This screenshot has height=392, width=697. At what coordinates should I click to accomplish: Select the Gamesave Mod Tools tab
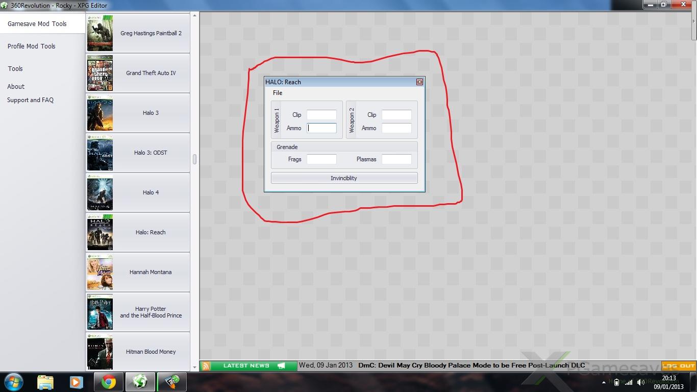click(x=37, y=23)
